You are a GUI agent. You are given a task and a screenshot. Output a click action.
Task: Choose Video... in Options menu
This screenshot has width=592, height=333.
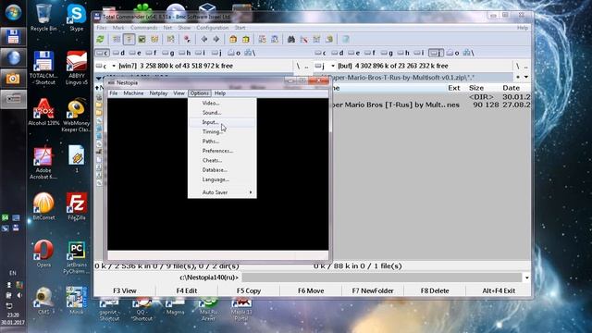pyautogui.click(x=222, y=103)
